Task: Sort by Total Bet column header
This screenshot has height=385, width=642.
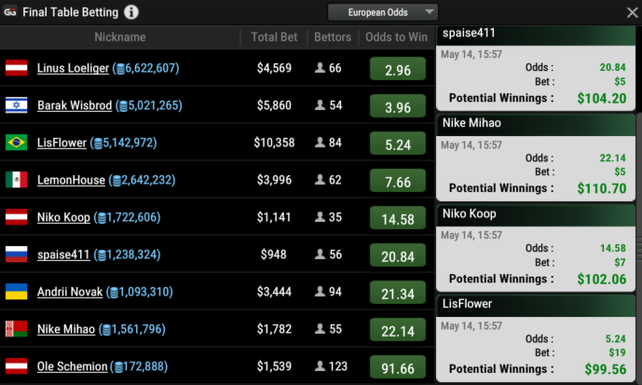Action: click(x=274, y=37)
